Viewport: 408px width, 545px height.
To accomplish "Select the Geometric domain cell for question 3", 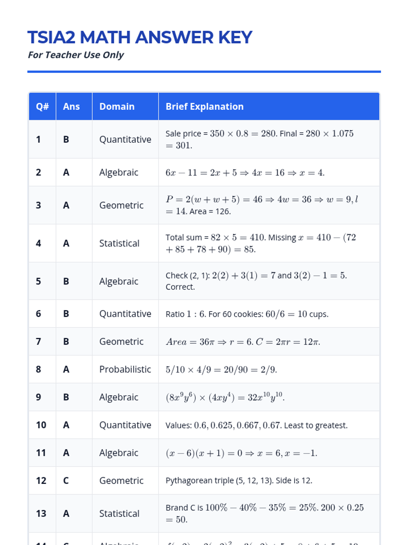I will click(121, 205).
